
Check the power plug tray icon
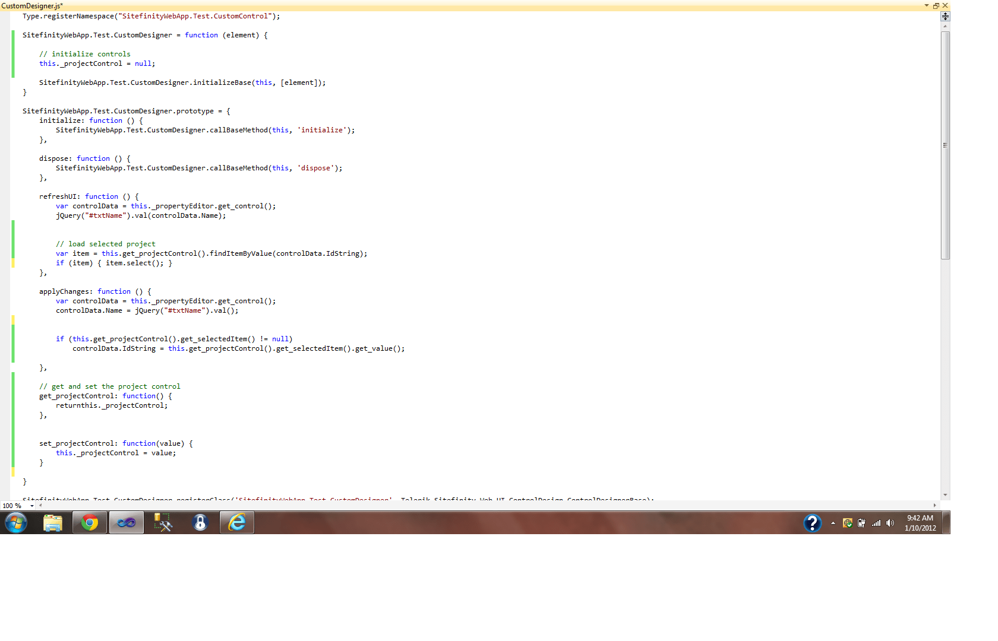point(861,523)
